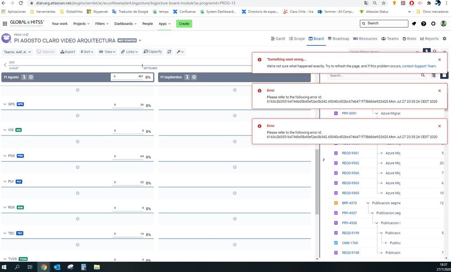Copy the PROG-13 key icon
Viewport: 451px width, 272px height.
28,35
